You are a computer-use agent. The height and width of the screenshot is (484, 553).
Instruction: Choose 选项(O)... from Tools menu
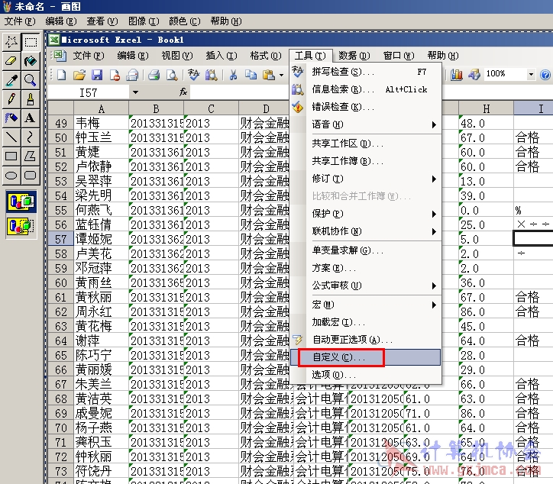365,375
